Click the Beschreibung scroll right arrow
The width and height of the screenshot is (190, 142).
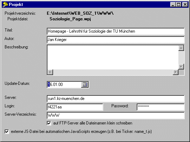(x=176, y=72)
